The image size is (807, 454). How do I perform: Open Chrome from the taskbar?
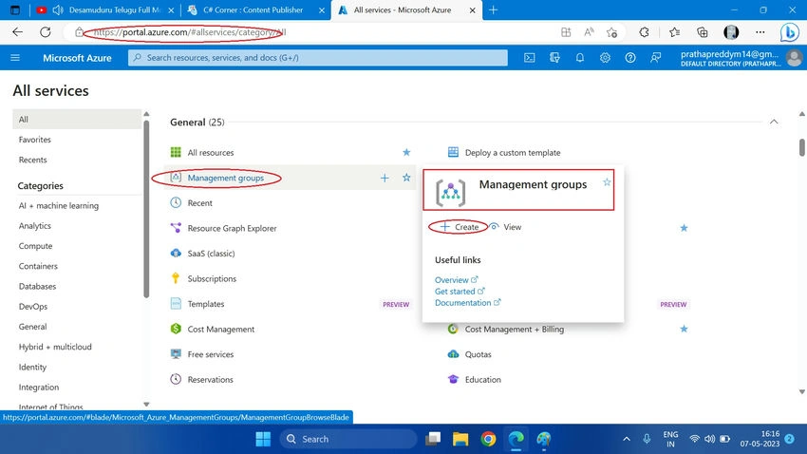coord(488,439)
